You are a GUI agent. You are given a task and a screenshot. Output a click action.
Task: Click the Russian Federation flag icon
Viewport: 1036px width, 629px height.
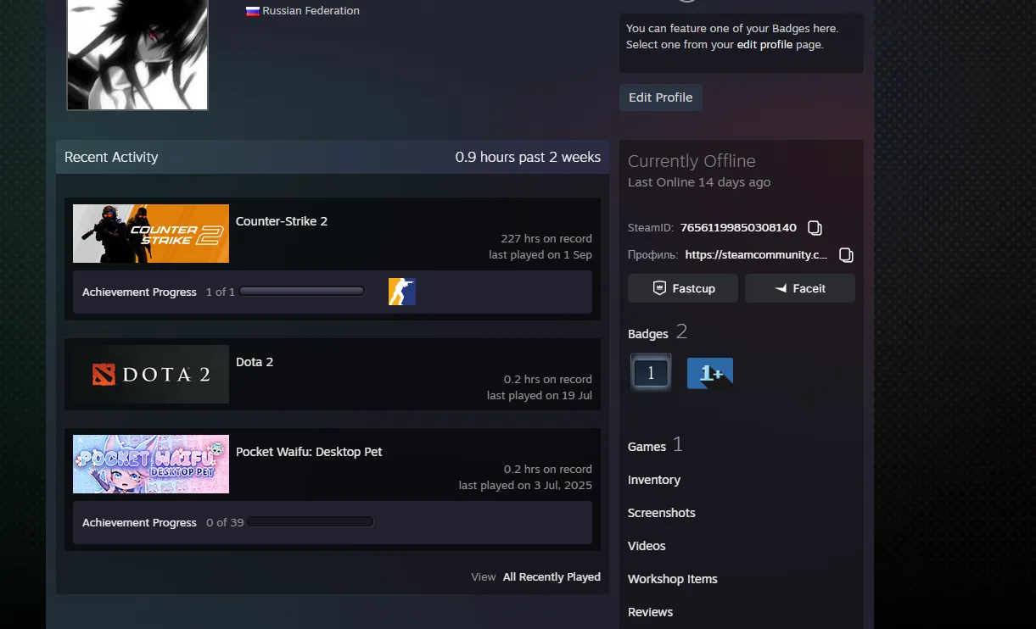(253, 11)
